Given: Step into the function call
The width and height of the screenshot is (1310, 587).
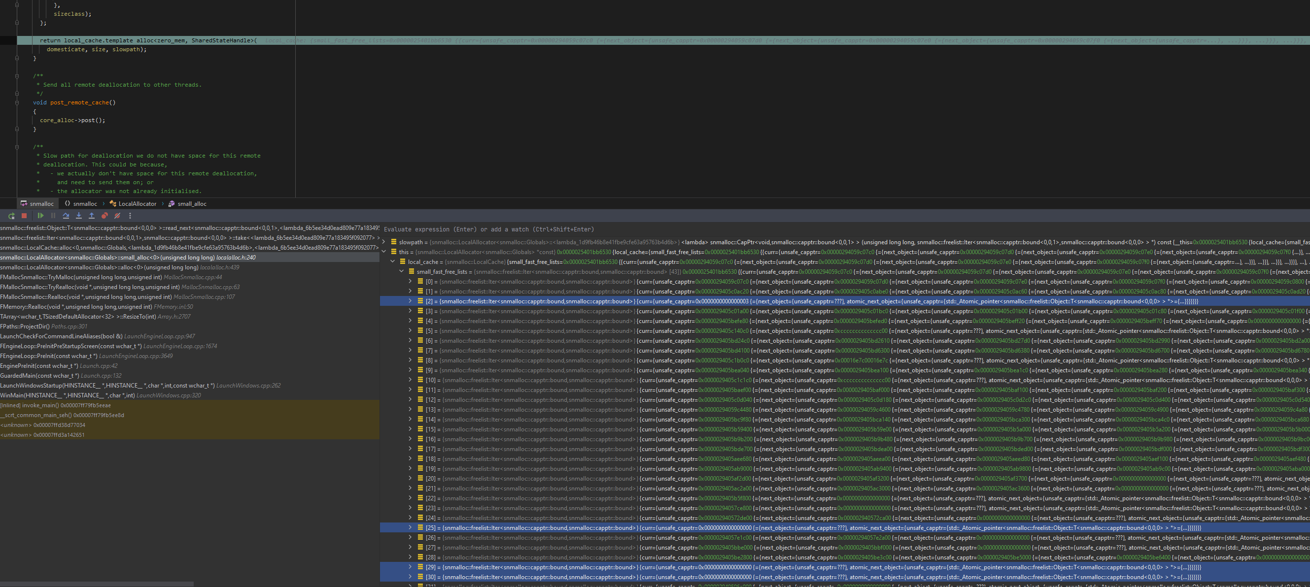Looking at the screenshot, I should click(79, 216).
